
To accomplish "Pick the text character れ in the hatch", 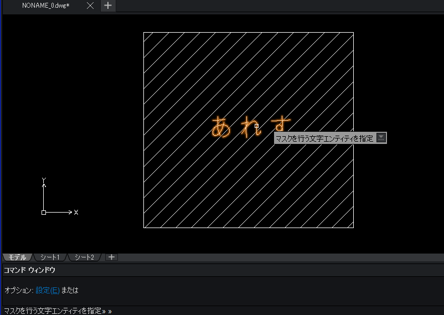I will click(x=250, y=127).
